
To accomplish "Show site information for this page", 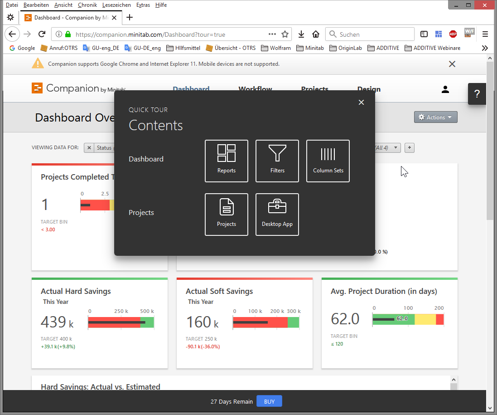I will 58,34.
